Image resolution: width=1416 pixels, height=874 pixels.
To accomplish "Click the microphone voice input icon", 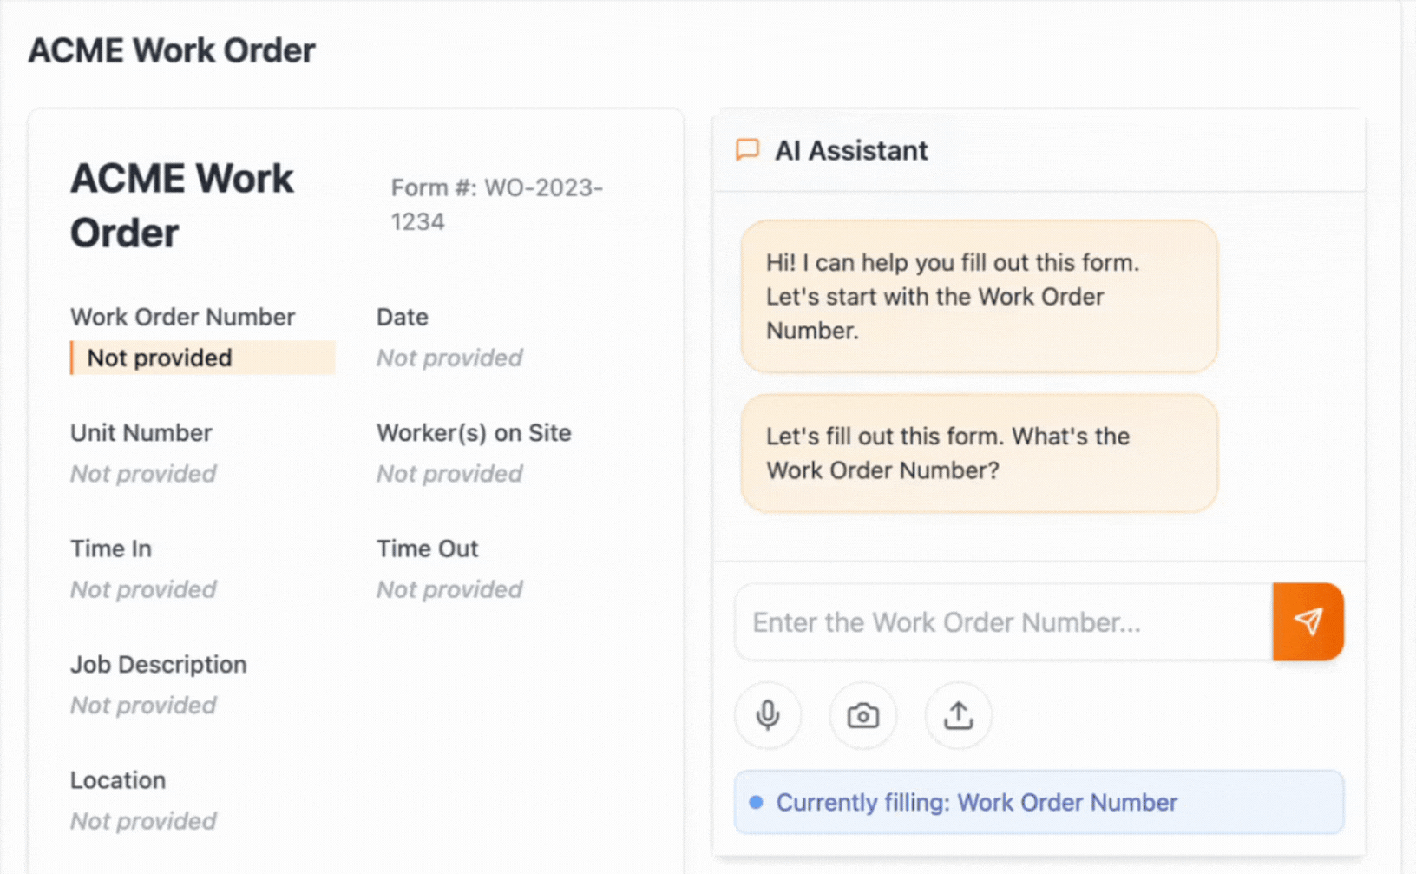I will click(x=767, y=716).
